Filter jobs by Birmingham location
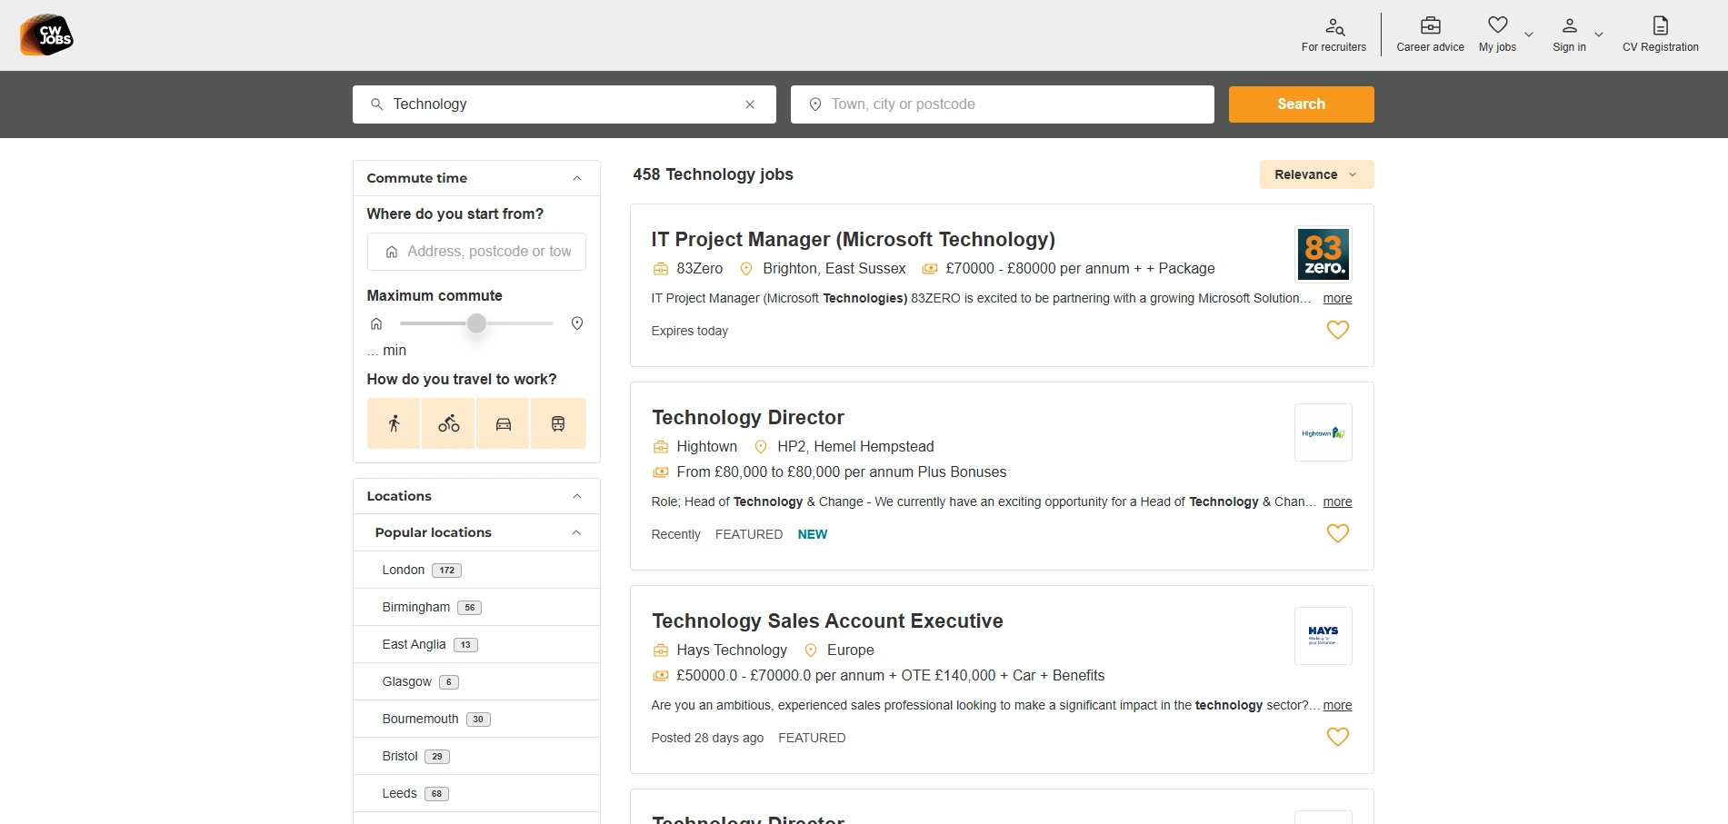The width and height of the screenshot is (1728, 824). [x=476, y=607]
